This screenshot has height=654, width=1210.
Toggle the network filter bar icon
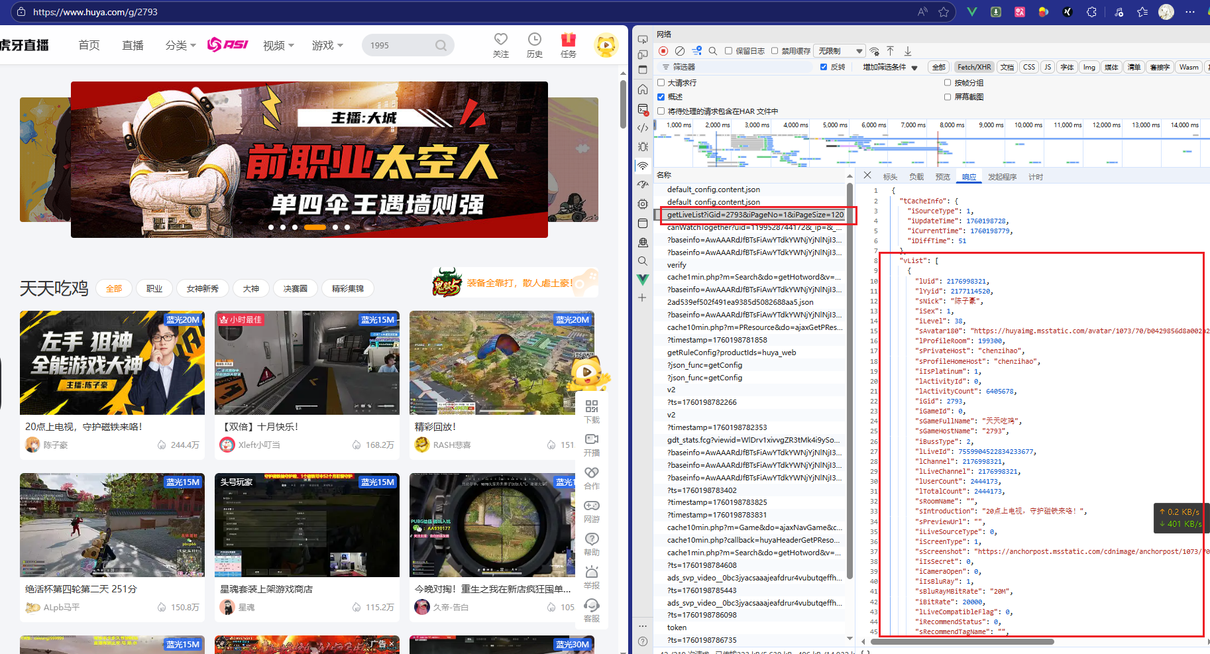(x=697, y=51)
